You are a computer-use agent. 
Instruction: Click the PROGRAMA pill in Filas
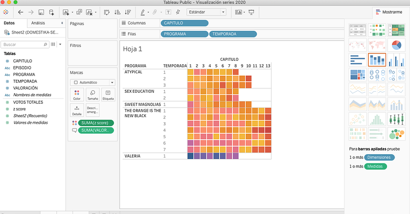pyautogui.click(x=184, y=34)
